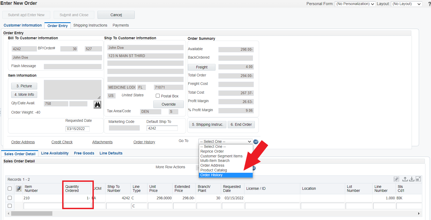
Task: Open the Order Address link
Action: (23, 142)
